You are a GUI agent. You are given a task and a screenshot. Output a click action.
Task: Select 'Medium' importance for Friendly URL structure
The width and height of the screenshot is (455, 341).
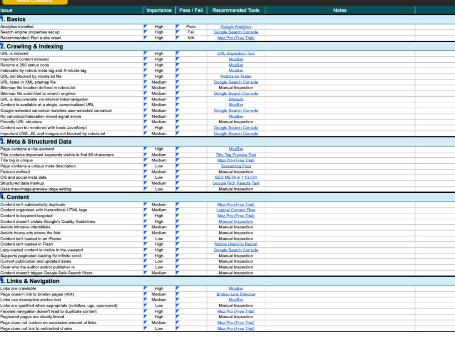[x=159, y=122]
